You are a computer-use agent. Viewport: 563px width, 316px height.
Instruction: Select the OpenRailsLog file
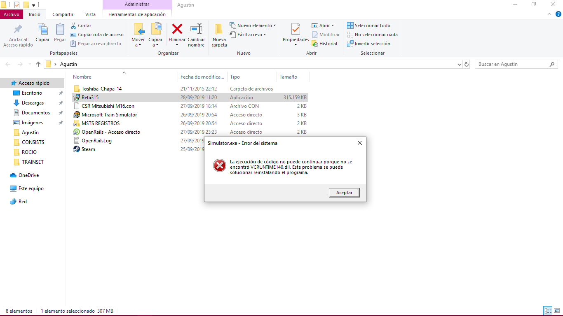click(x=96, y=141)
